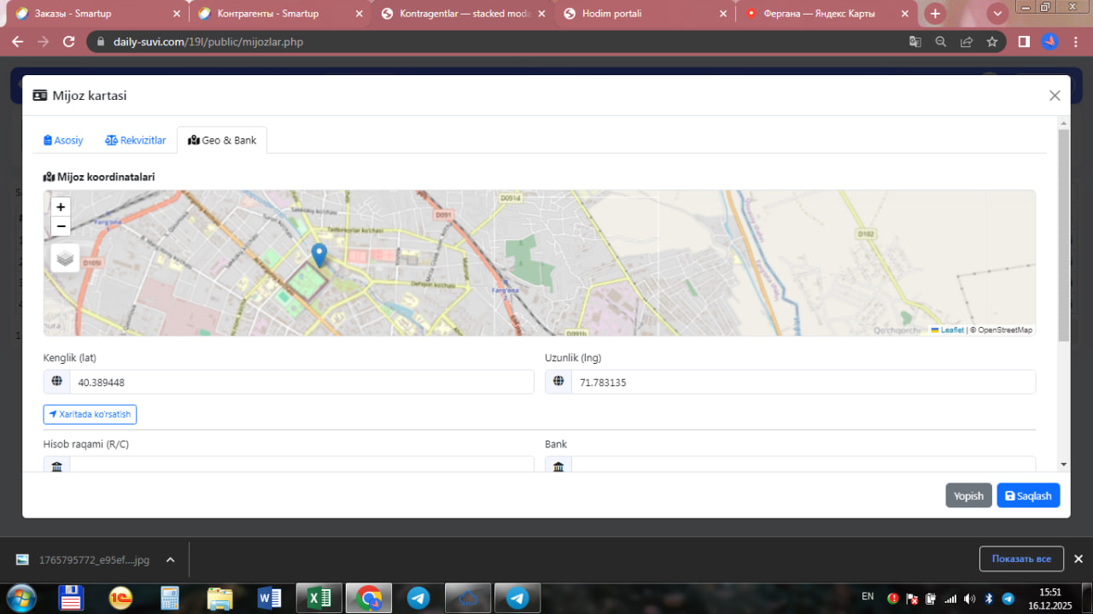Click the Chrome translate page icon

pos(915,42)
